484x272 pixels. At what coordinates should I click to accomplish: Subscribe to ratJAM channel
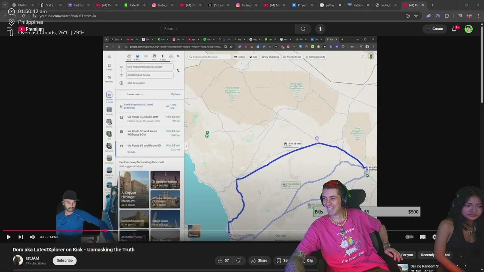pos(65,260)
